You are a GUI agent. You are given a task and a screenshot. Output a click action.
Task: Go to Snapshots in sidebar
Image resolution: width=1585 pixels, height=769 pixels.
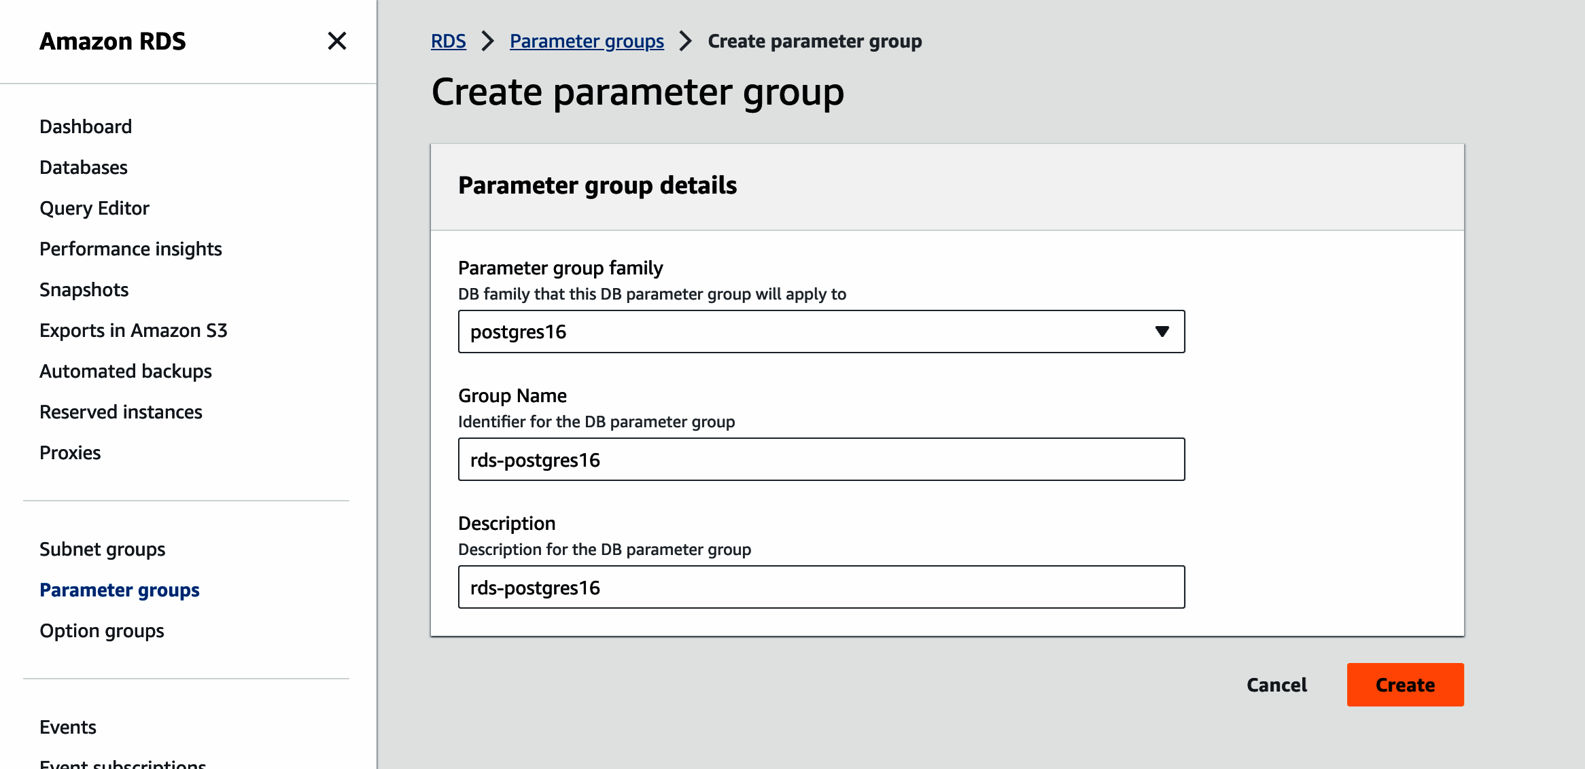pyautogui.click(x=84, y=289)
